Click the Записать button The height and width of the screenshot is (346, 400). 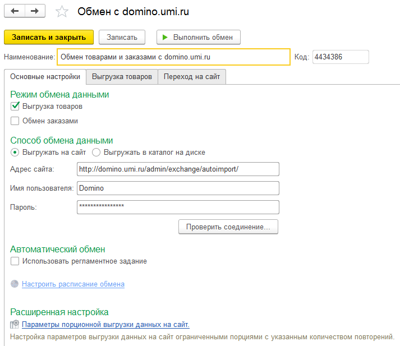point(122,37)
